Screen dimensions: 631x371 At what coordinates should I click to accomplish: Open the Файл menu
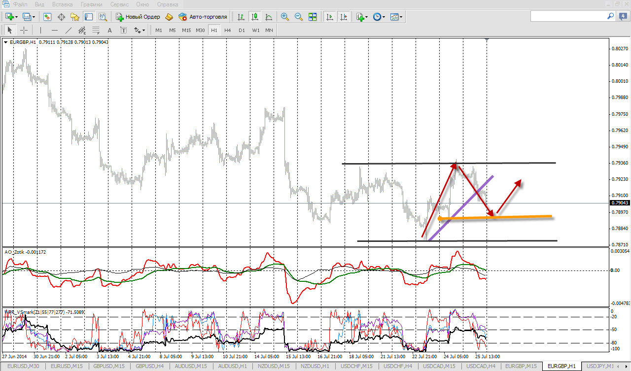pyautogui.click(x=20, y=4)
